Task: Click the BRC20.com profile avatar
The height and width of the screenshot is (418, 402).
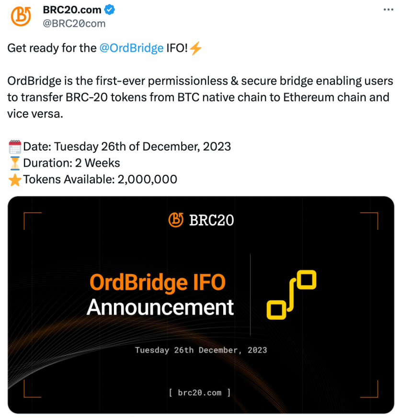Action: (x=21, y=16)
